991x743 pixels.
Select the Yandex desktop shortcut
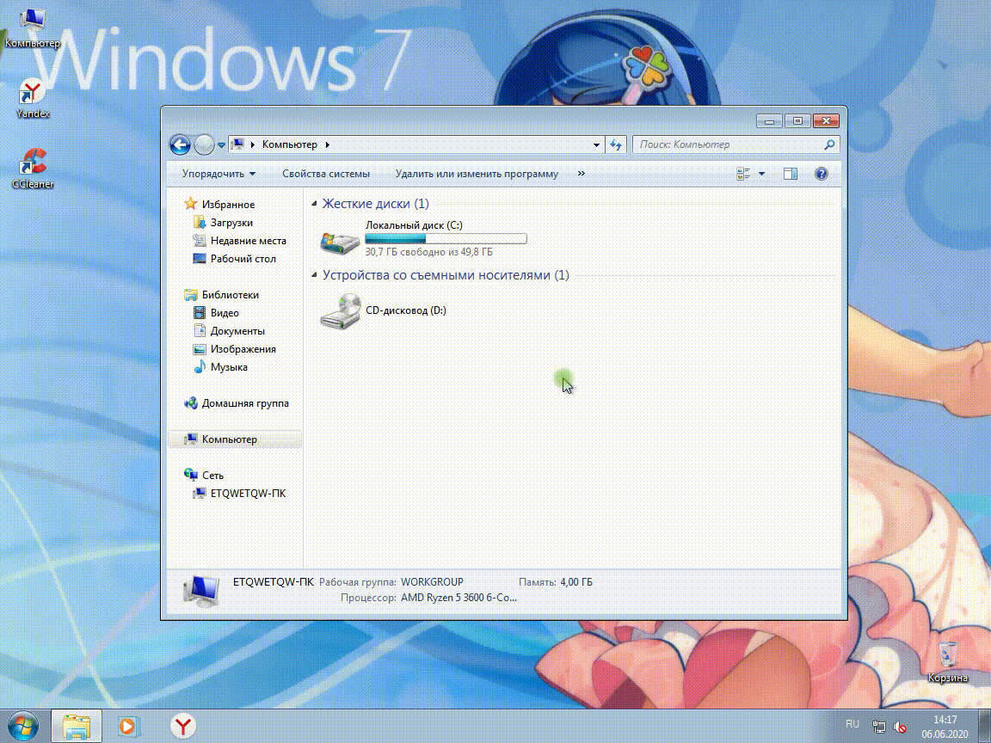tap(32, 99)
